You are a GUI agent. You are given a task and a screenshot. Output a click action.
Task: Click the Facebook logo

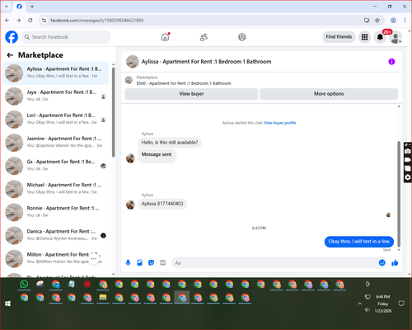coord(12,37)
